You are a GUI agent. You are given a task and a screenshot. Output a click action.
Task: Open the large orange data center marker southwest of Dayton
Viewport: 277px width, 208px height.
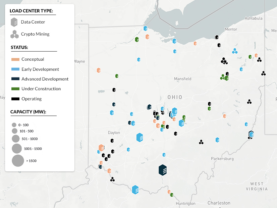click(101, 148)
